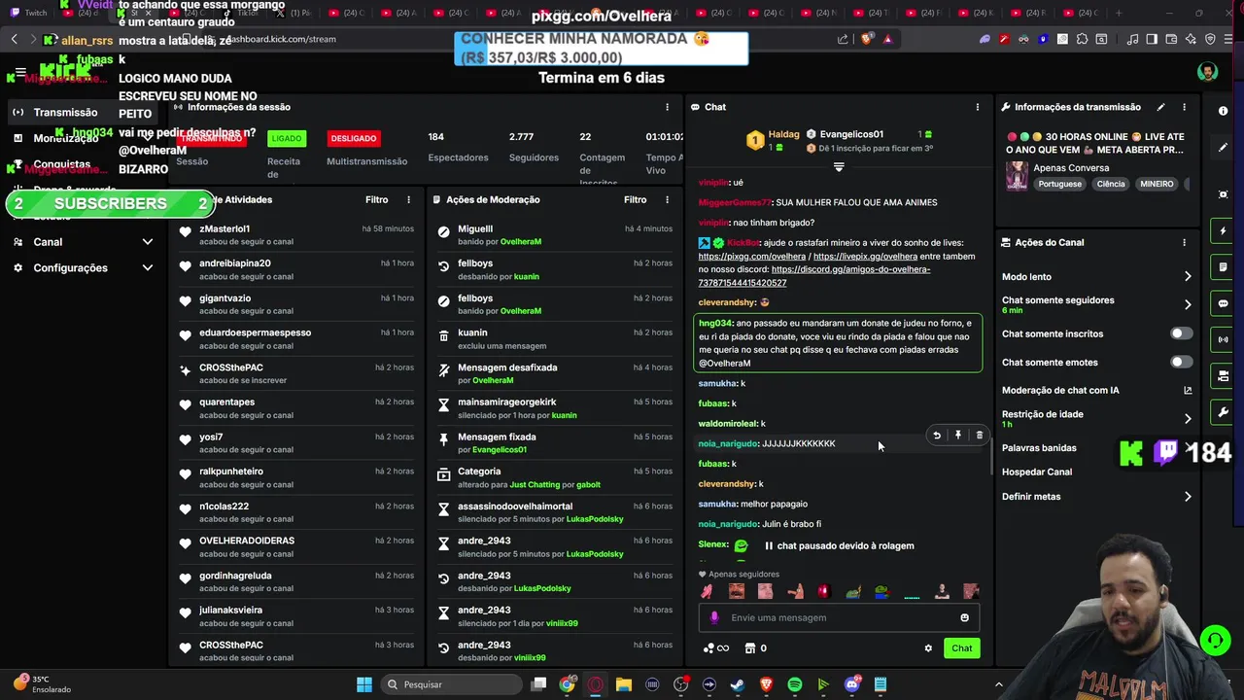
Task: Open Steam from the taskbar
Action: [738, 684]
